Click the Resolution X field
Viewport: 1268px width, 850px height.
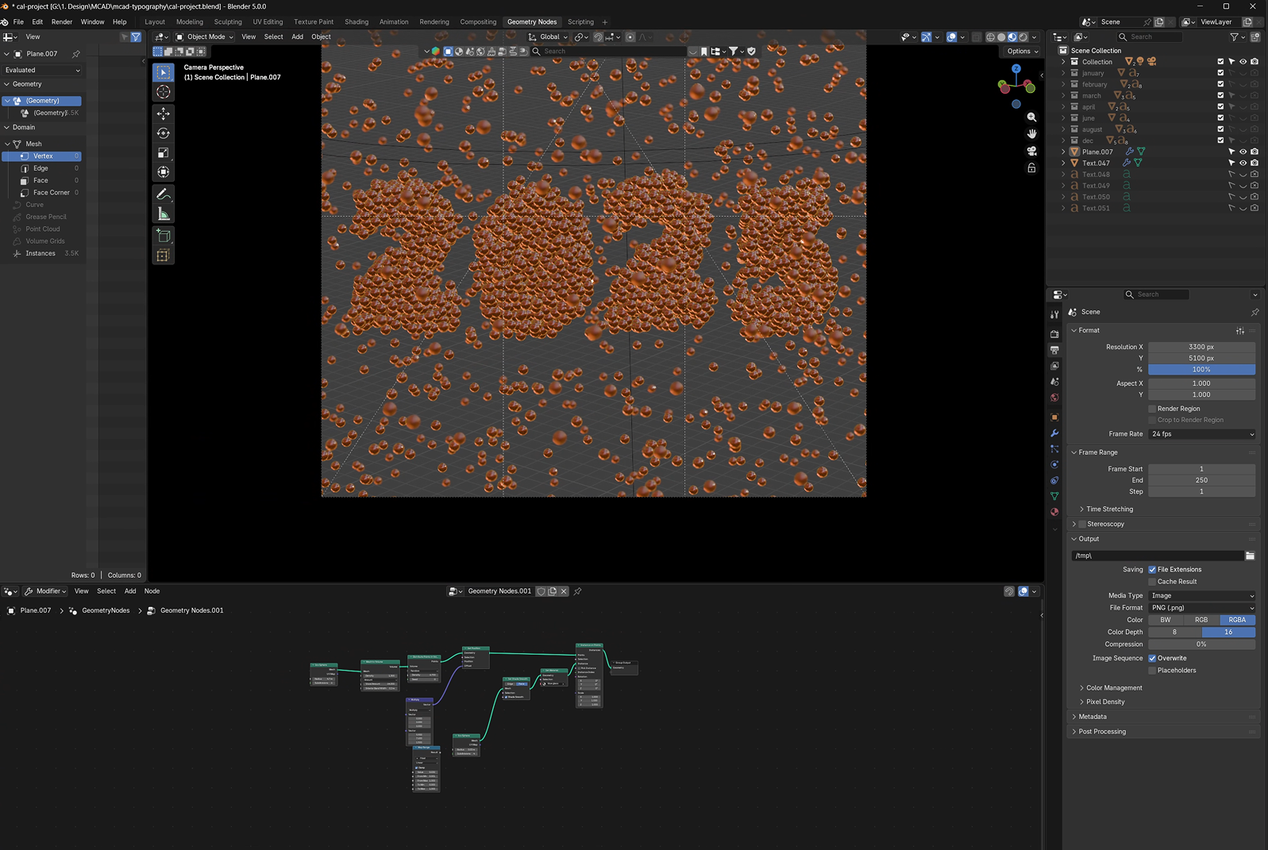pos(1201,347)
